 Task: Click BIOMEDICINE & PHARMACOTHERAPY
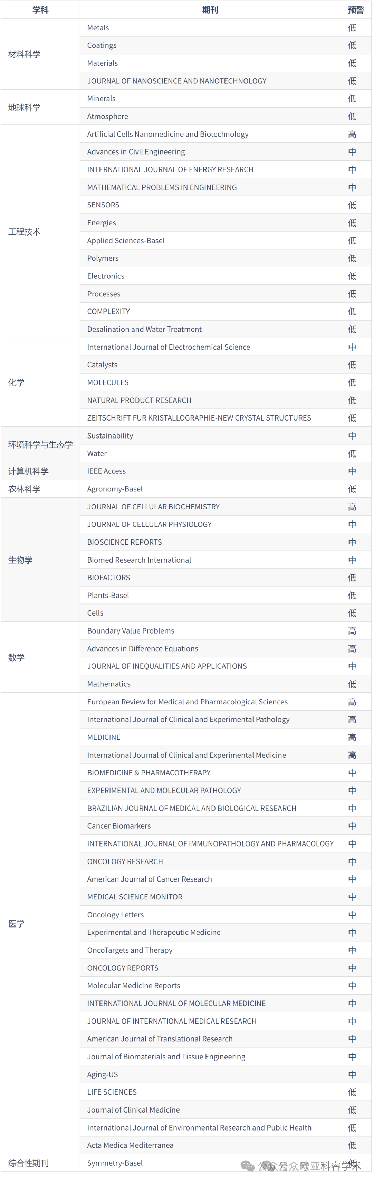tap(149, 773)
